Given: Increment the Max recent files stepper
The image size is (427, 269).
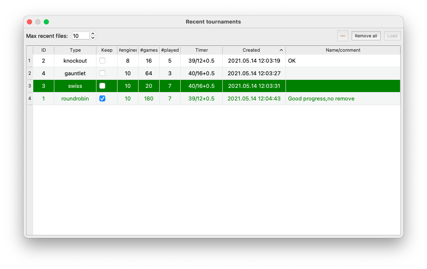Looking at the screenshot, I should point(93,34).
